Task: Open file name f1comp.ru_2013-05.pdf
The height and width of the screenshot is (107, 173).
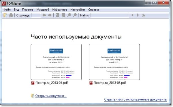Action: 110,83
